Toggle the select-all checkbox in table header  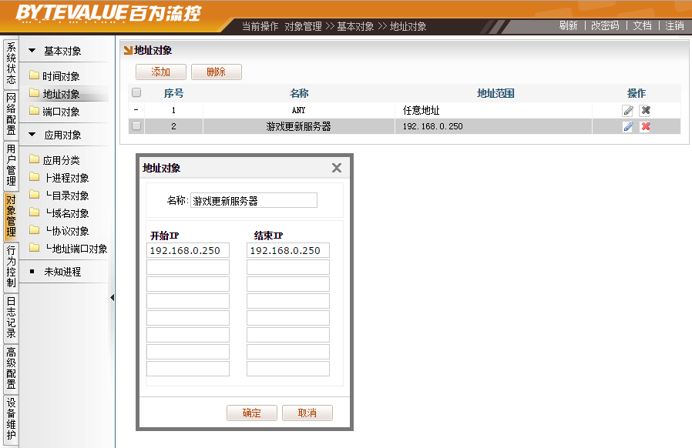click(136, 93)
